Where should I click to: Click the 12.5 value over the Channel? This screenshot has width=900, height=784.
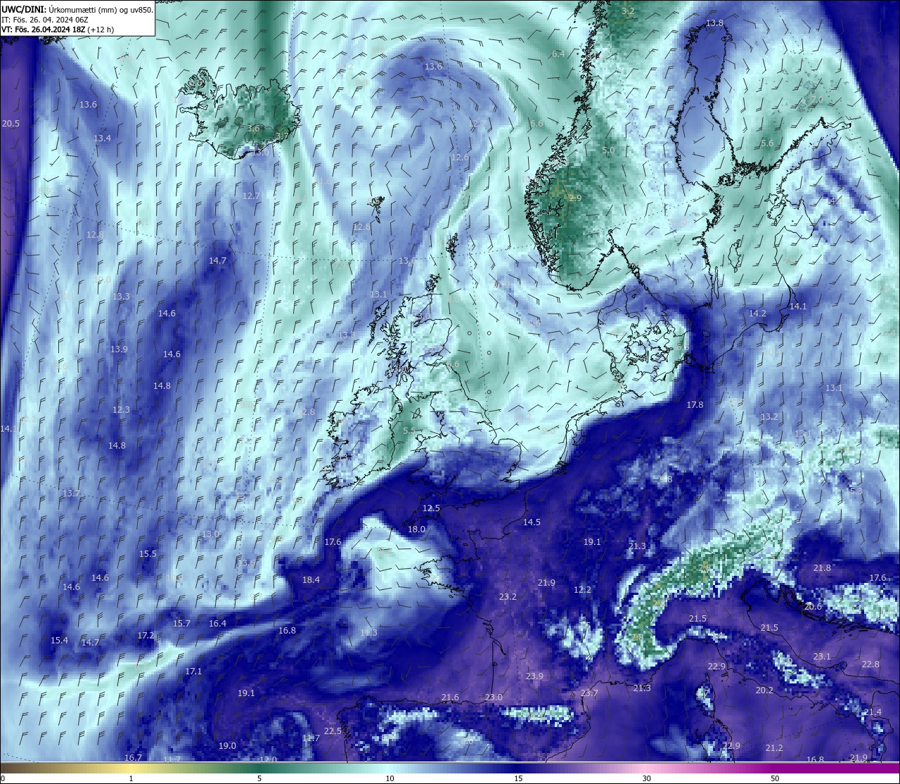tap(431, 508)
